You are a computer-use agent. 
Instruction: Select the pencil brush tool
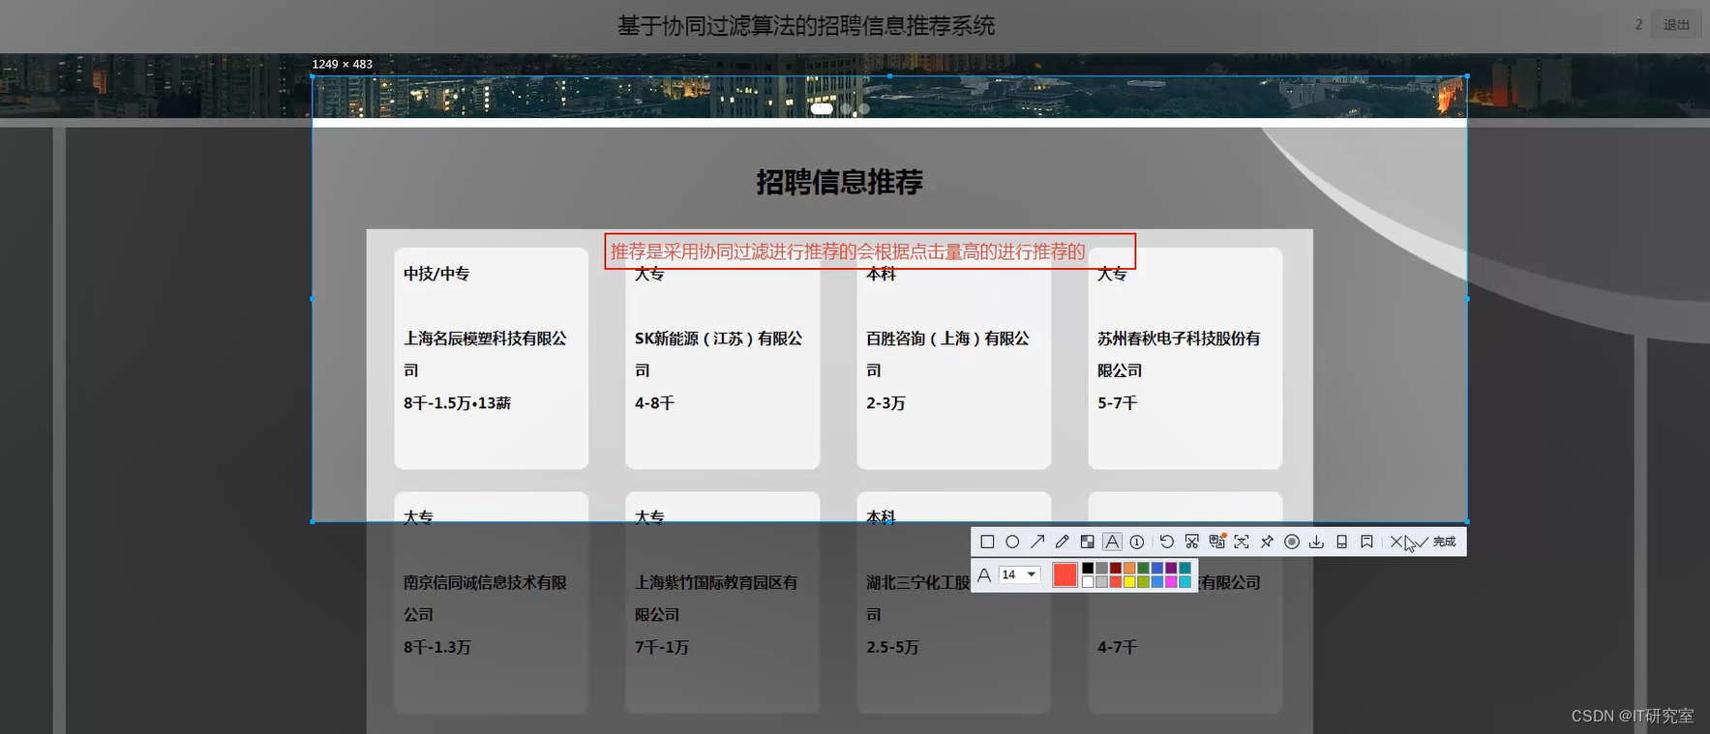click(x=1063, y=542)
